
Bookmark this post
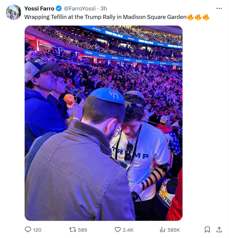pyautogui.click(x=207, y=229)
